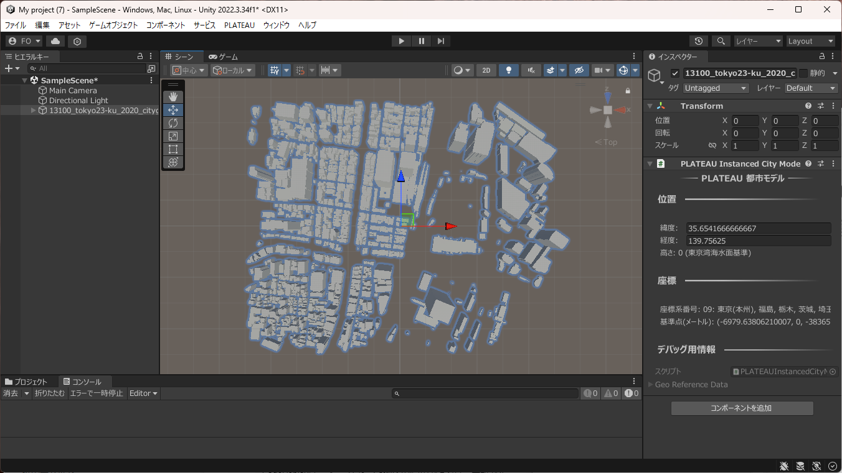Lock the Inspector panel
The image size is (842, 473).
coord(822,57)
